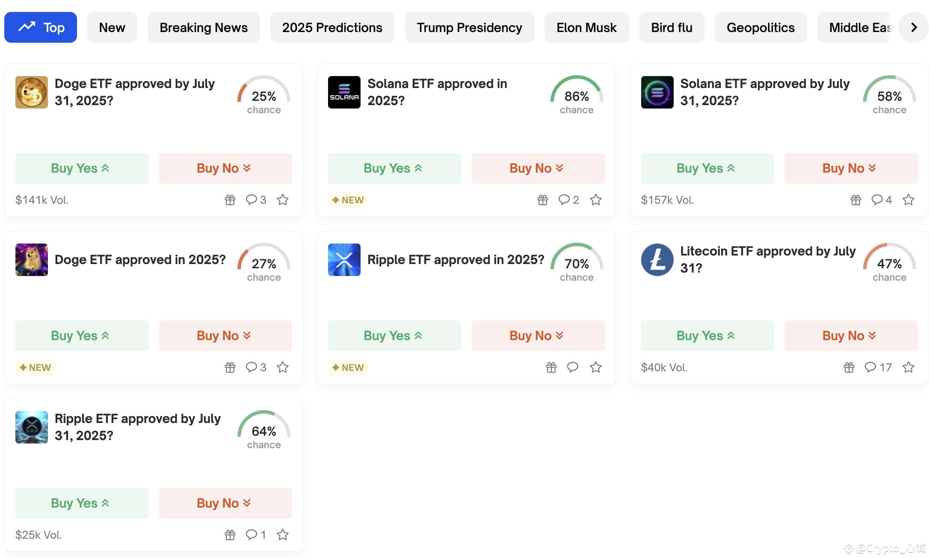Click the trending chart icon in the Top tab
The image size is (929, 558).
[x=26, y=27]
